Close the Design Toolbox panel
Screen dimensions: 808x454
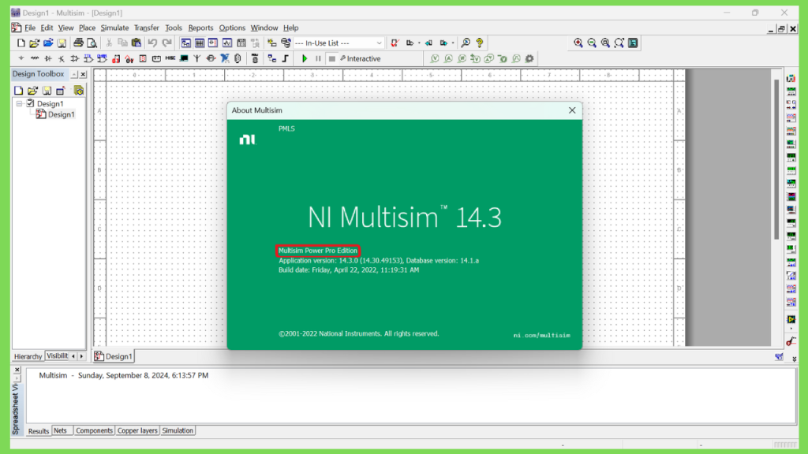(x=83, y=75)
